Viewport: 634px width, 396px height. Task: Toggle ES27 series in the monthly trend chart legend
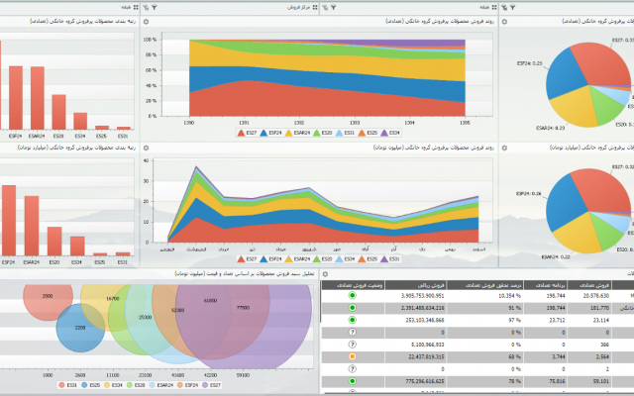(x=247, y=259)
